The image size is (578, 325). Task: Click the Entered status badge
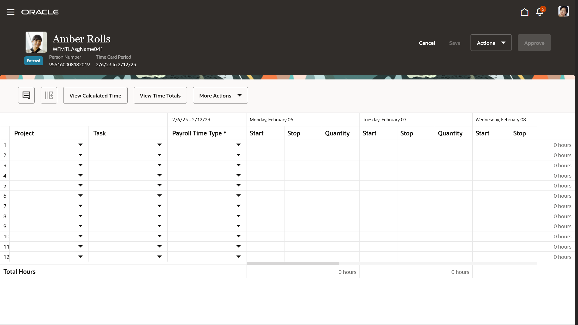pyautogui.click(x=33, y=60)
